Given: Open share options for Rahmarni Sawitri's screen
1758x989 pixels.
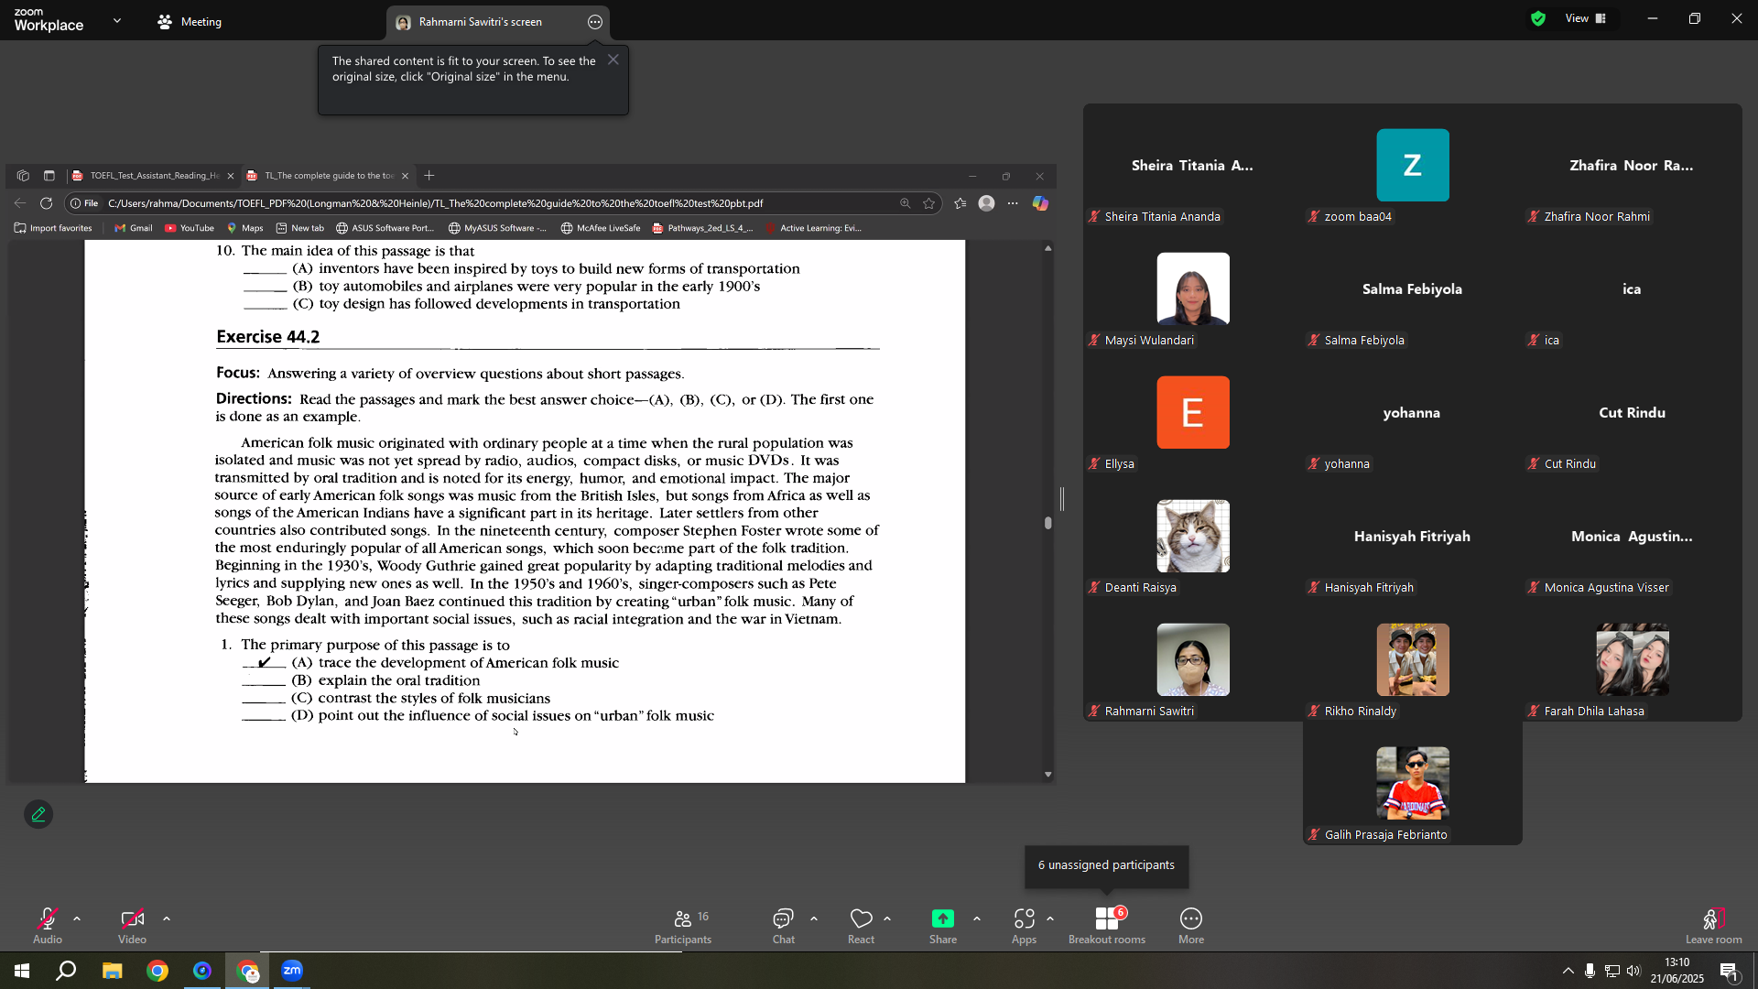Looking at the screenshot, I should (x=595, y=22).
